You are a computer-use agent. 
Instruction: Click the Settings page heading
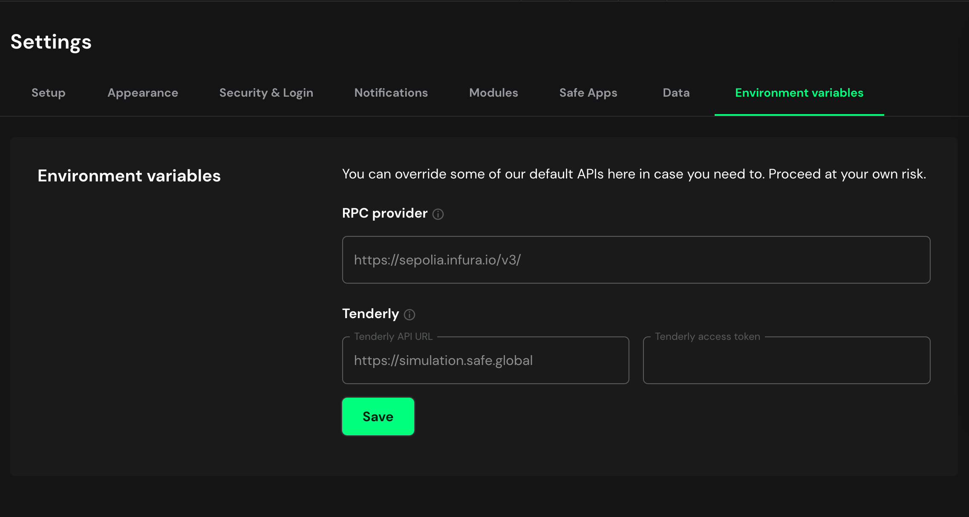[51, 41]
